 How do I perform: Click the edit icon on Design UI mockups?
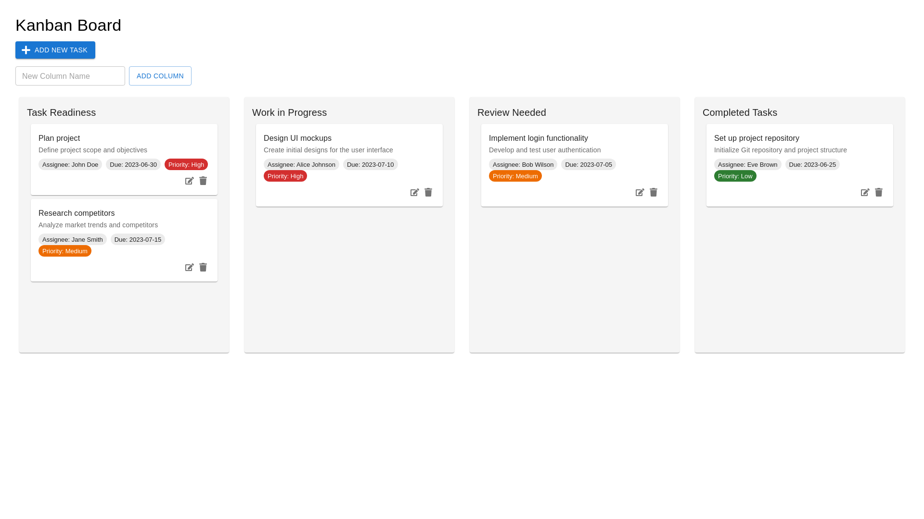point(414,192)
